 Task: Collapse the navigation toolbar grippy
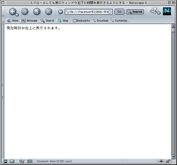[x=3, y=12]
